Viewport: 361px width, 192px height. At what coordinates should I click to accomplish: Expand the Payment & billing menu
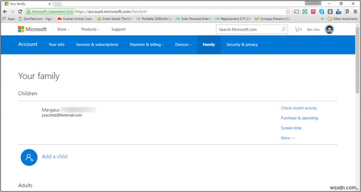[147, 45]
